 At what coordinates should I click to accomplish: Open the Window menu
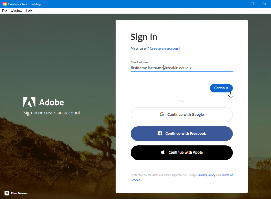tap(16, 11)
